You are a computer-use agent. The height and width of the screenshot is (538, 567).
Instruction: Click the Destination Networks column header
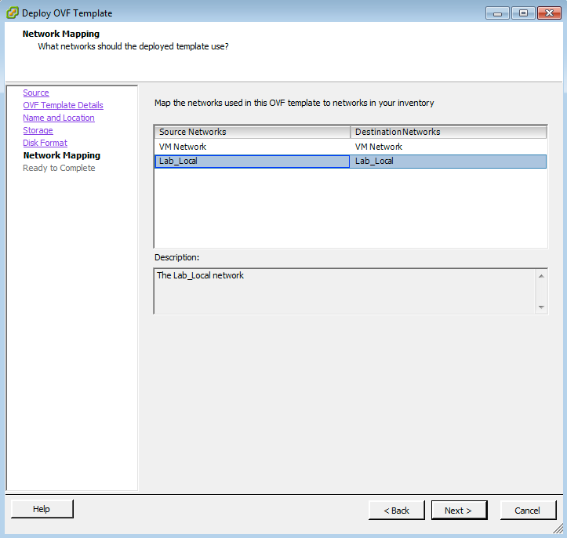(x=449, y=132)
